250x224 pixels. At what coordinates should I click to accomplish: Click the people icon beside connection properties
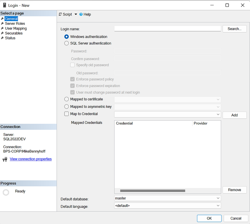(x=4, y=159)
